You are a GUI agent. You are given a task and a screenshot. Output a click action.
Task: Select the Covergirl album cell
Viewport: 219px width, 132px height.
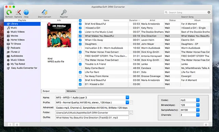[x=195, y=76]
